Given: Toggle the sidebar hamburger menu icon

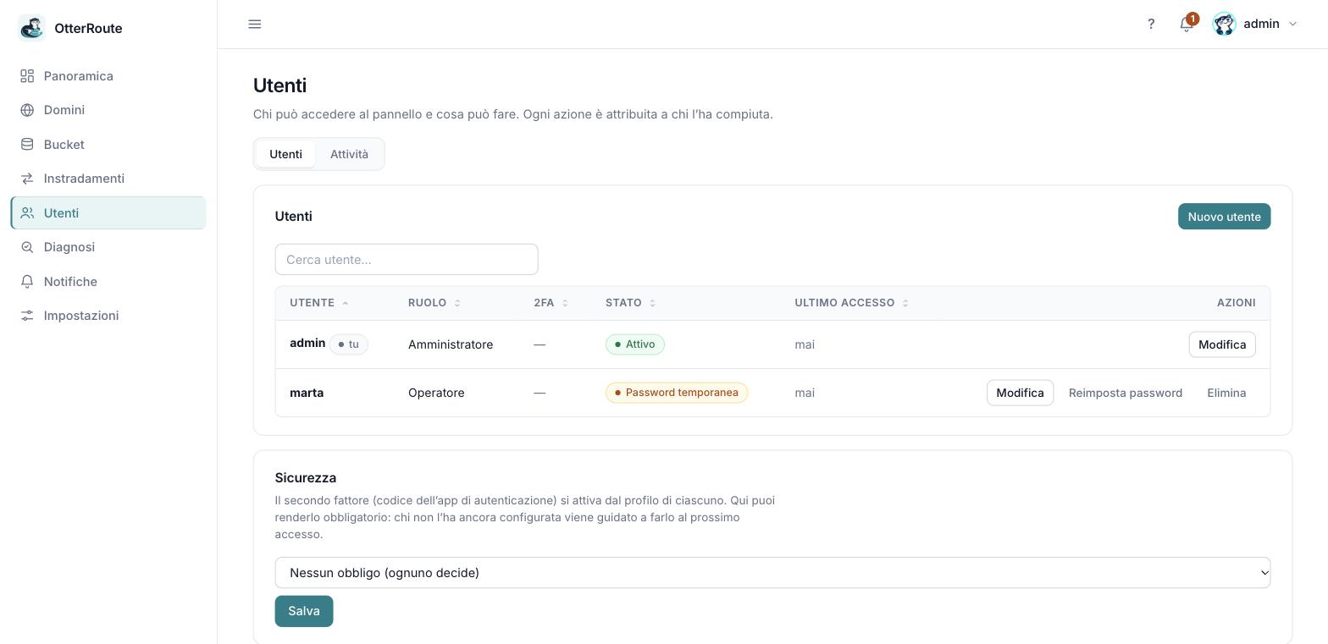Looking at the screenshot, I should click(255, 24).
